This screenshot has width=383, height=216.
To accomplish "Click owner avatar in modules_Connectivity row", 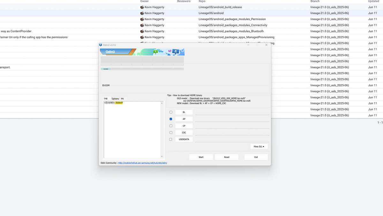I will 142,25.
